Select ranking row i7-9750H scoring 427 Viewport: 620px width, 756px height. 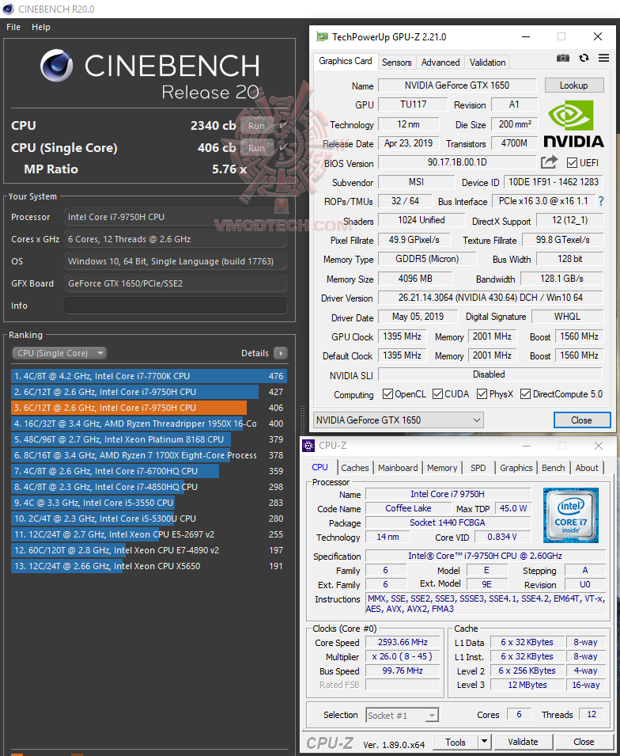149,392
